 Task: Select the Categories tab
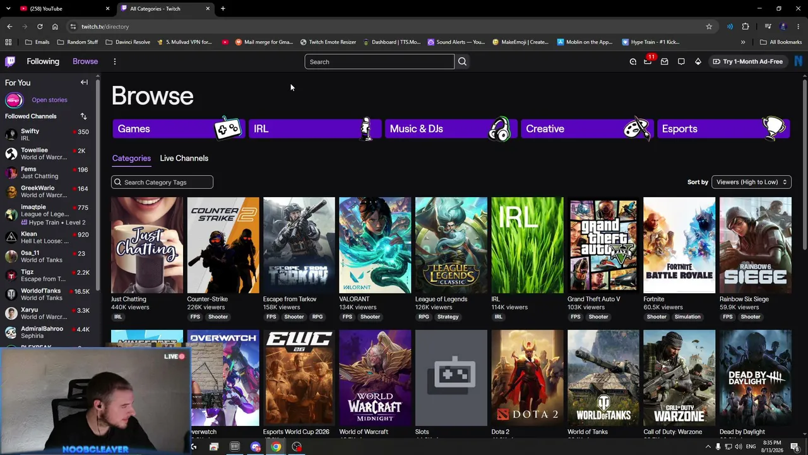(131, 158)
